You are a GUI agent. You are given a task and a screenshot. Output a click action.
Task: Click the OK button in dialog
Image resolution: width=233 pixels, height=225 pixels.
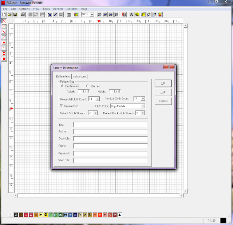163,83
